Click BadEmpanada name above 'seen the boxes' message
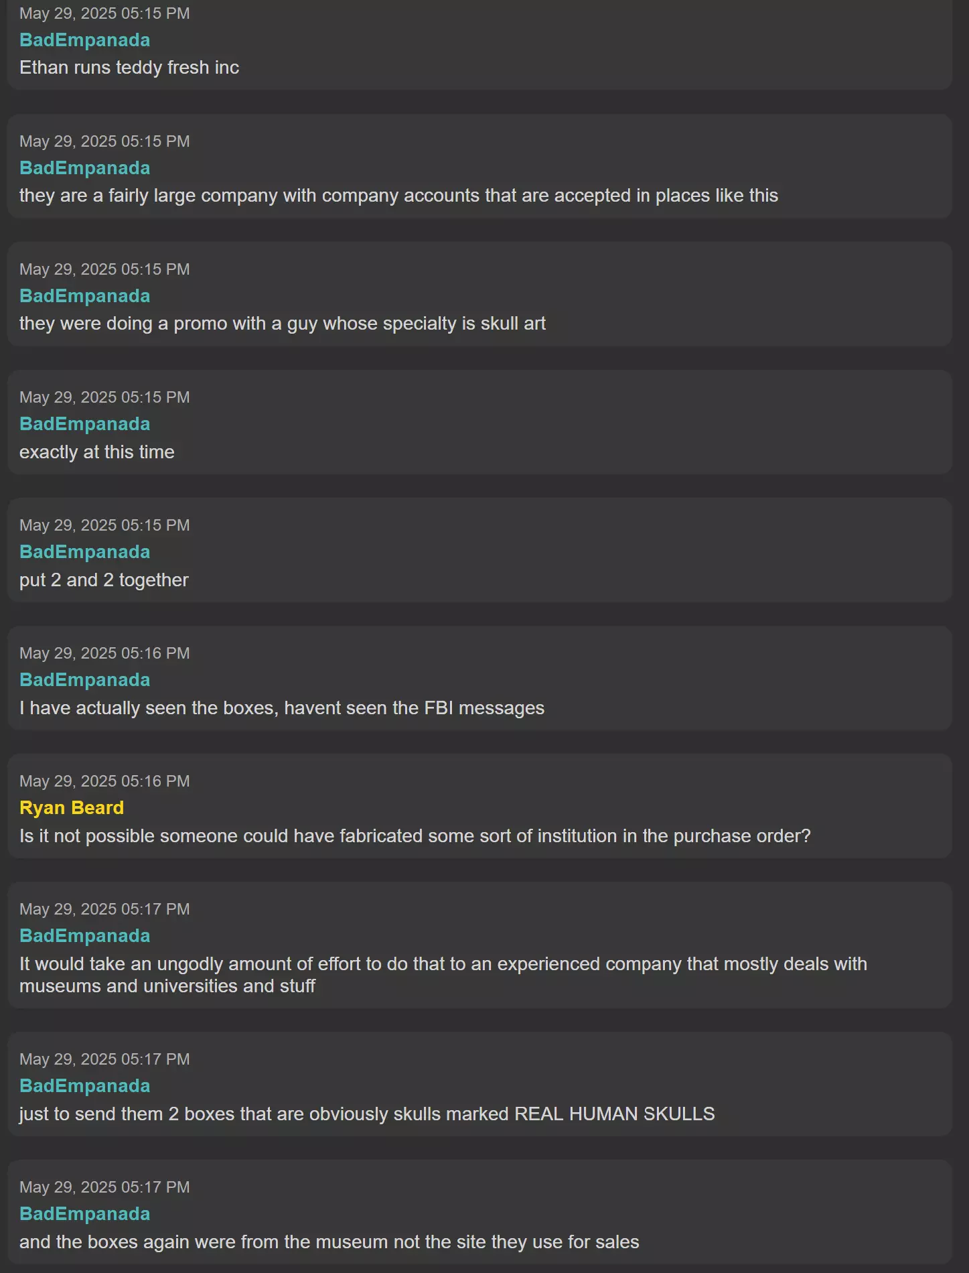This screenshot has width=969, height=1273. tap(84, 680)
